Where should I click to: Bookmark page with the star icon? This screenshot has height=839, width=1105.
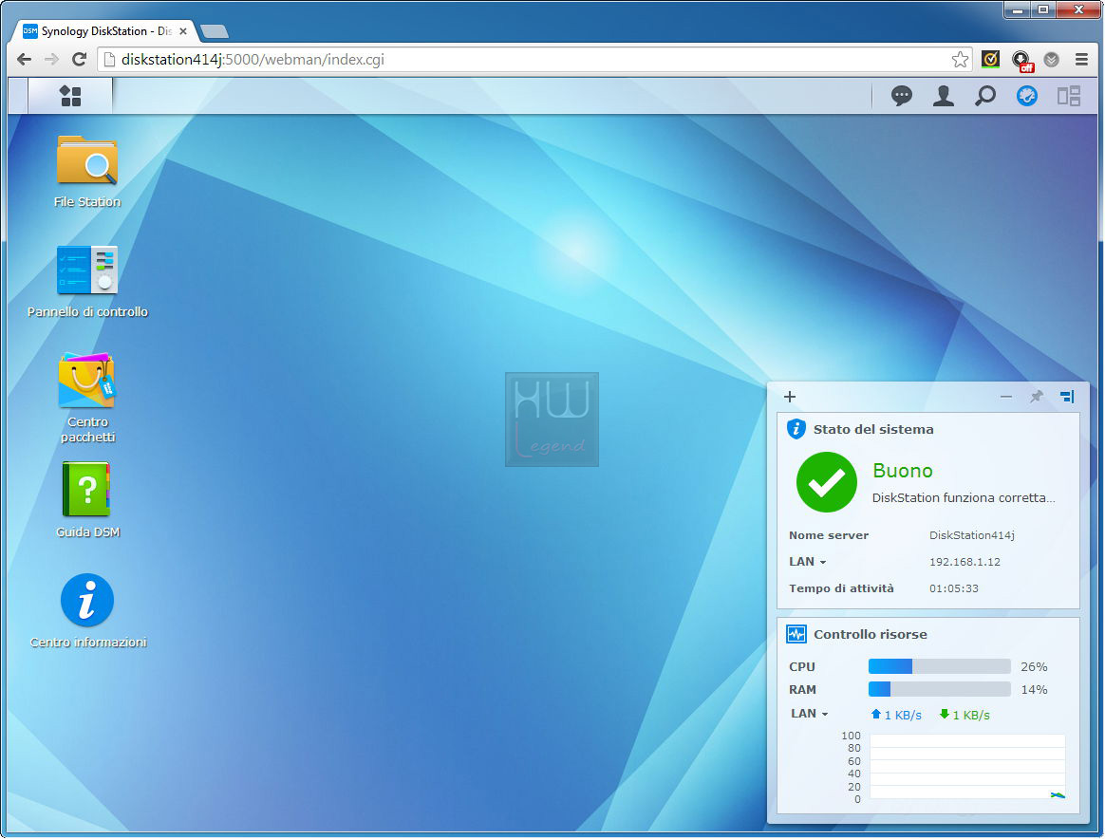point(960,59)
